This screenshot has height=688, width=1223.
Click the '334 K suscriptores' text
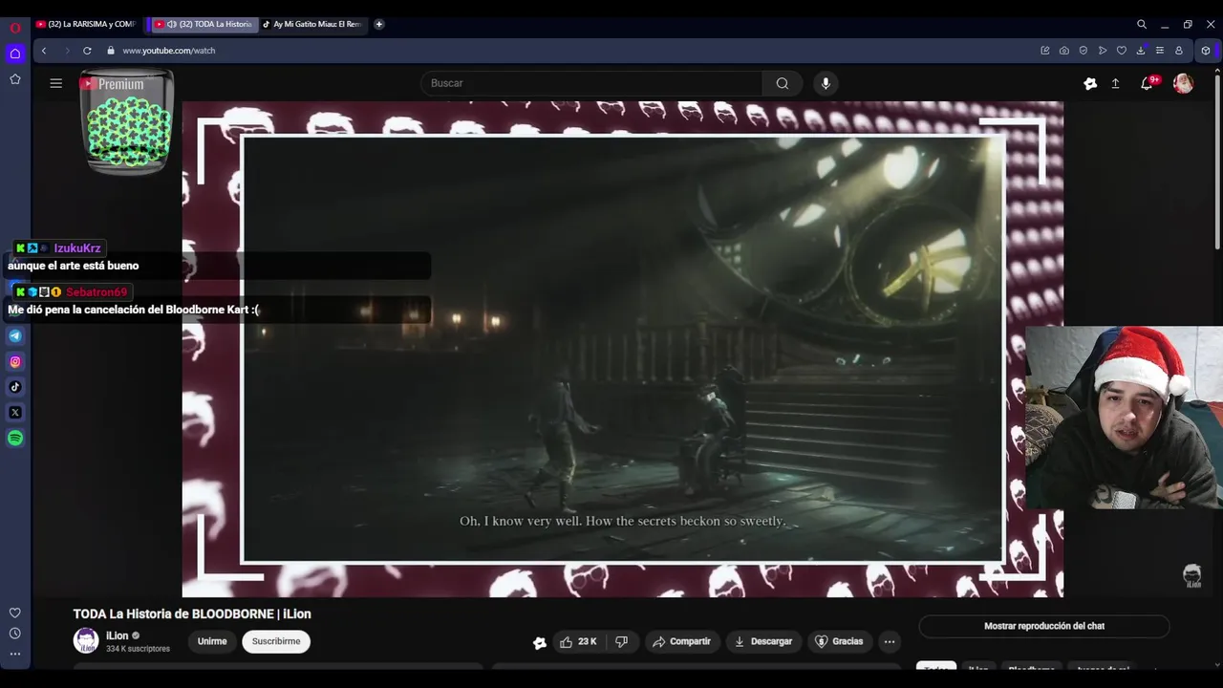(138, 649)
